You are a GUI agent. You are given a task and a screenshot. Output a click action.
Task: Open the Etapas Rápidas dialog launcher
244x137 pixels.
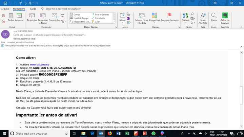click(116, 27)
